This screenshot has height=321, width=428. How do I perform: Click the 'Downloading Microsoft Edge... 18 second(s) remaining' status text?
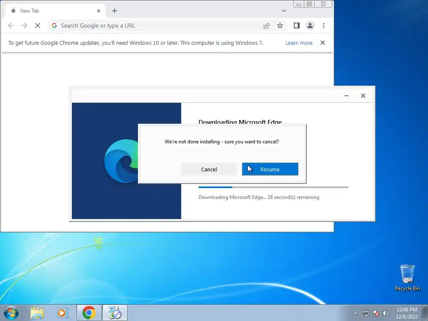[259, 197]
